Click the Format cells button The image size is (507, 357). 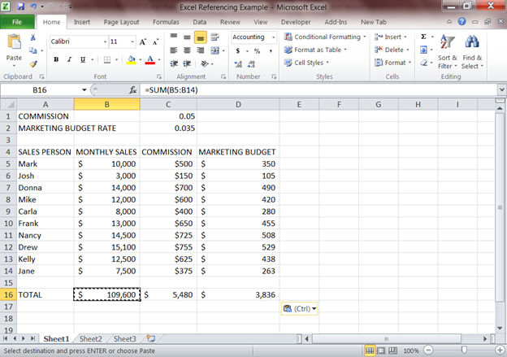pyautogui.click(x=392, y=63)
